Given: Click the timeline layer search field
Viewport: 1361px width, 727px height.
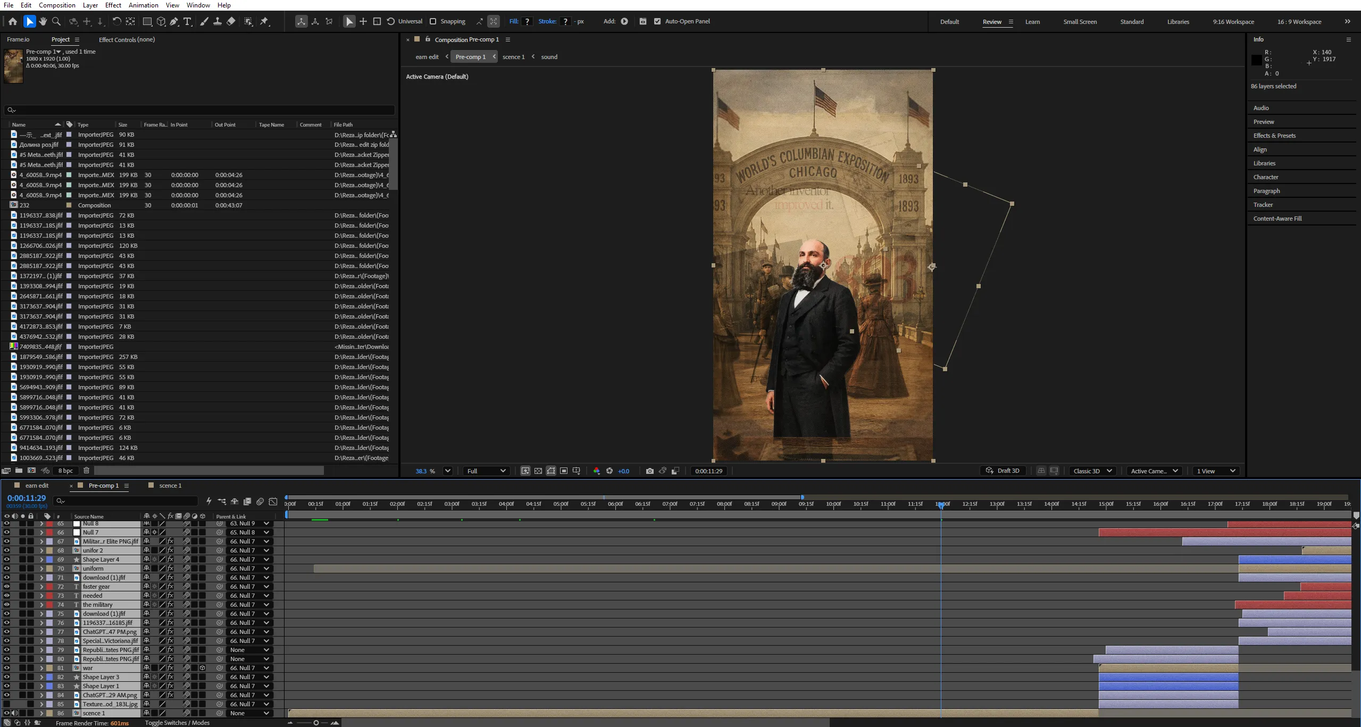Looking at the screenshot, I should coord(127,501).
